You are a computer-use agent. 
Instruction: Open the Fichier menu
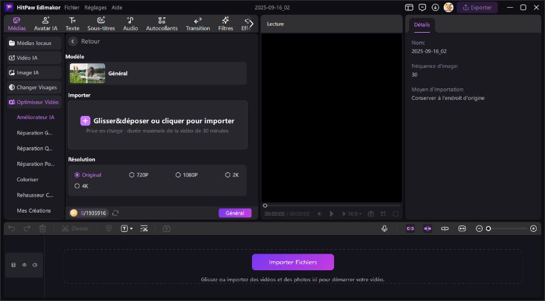point(72,7)
